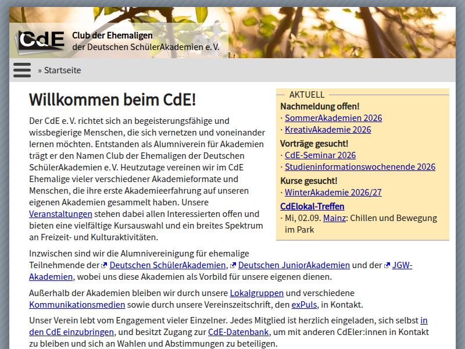This screenshot has height=349, width=465.
Task: Open KreativAkademie 2026 link
Action: 328,130
